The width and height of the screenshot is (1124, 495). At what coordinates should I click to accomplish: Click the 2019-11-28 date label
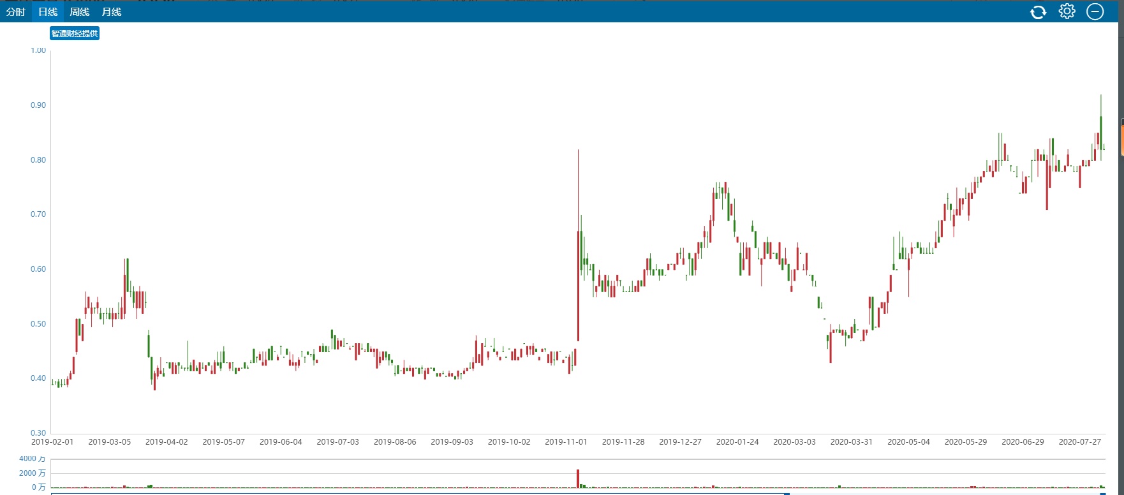point(623,442)
